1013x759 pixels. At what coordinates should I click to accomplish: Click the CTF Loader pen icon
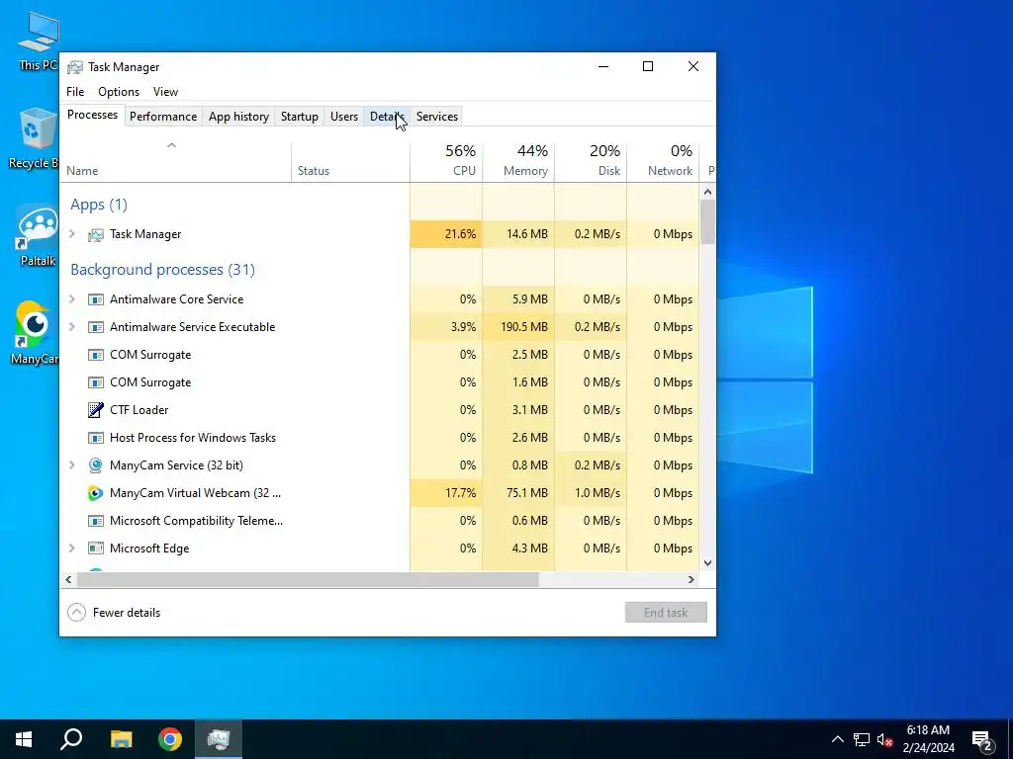tap(96, 410)
